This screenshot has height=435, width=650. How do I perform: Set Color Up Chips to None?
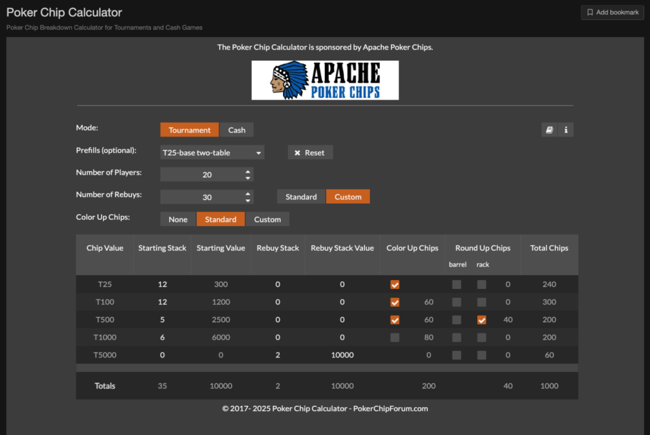point(178,219)
